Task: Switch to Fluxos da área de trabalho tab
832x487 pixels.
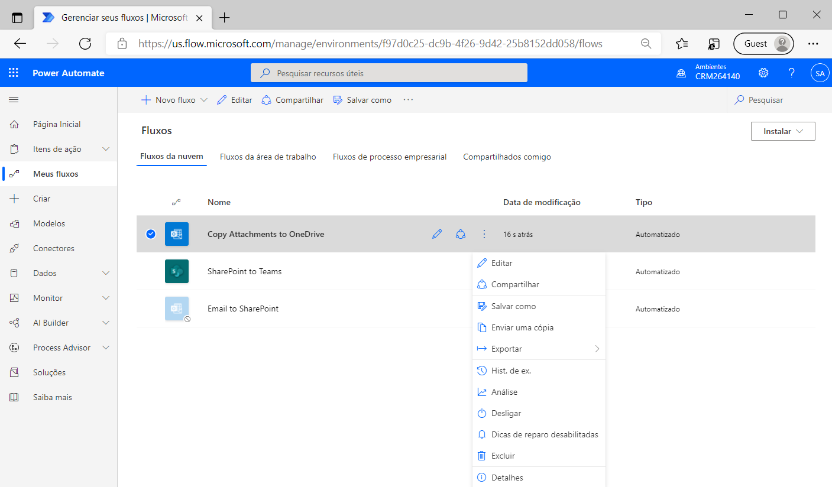Action: point(268,157)
